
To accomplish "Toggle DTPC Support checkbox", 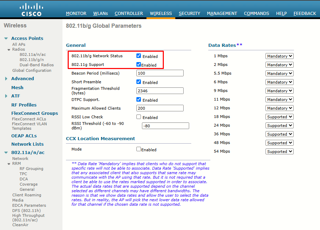I will (x=138, y=100).
